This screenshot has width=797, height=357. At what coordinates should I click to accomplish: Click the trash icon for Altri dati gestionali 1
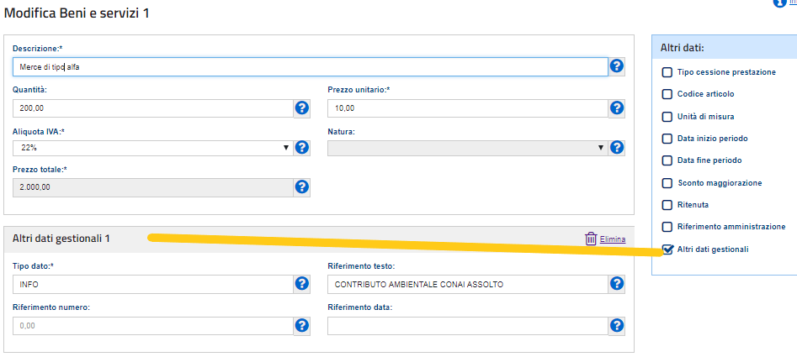coord(591,239)
